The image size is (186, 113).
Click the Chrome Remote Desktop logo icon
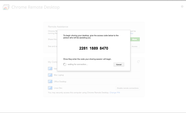click(6, 7)
